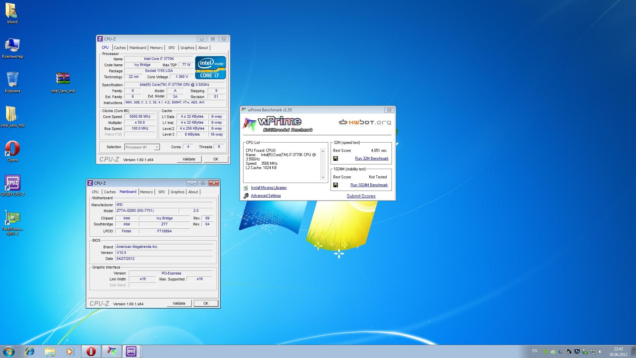Viewport: 636px width, 358px height.
Task: Click the Safely Remove Hardware tray icon
Action: pos(585,352)
